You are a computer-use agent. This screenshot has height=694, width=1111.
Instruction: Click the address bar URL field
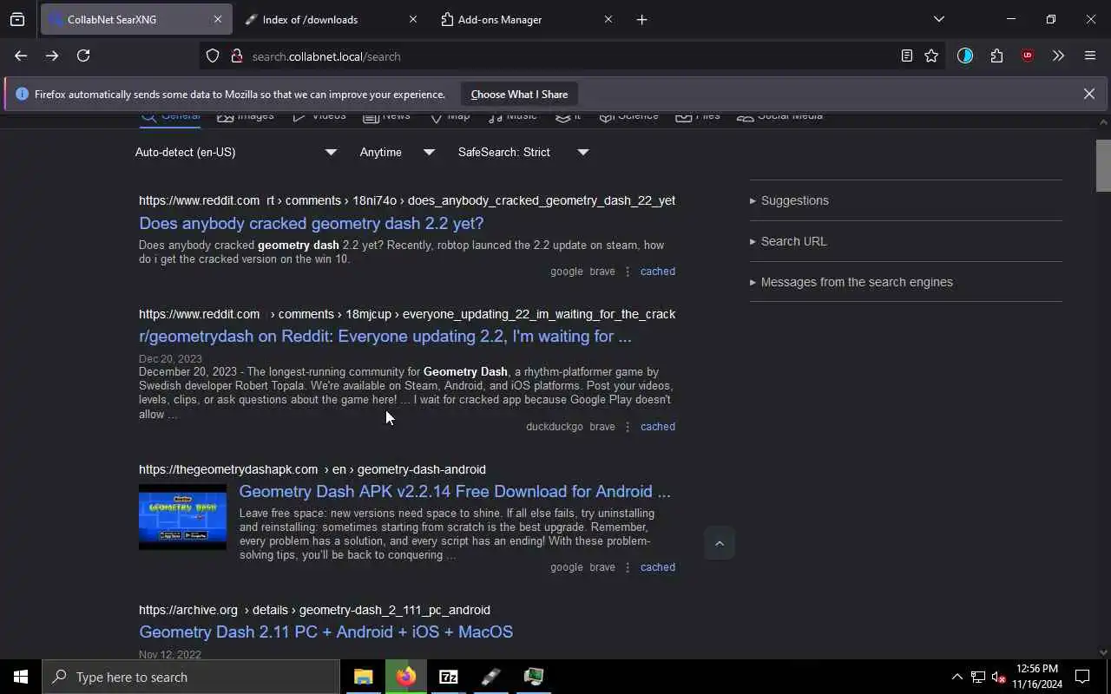coord(573,56)
